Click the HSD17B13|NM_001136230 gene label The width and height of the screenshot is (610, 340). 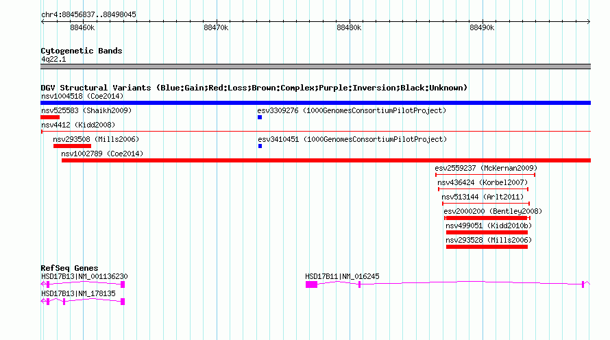[x=84, y=276]
